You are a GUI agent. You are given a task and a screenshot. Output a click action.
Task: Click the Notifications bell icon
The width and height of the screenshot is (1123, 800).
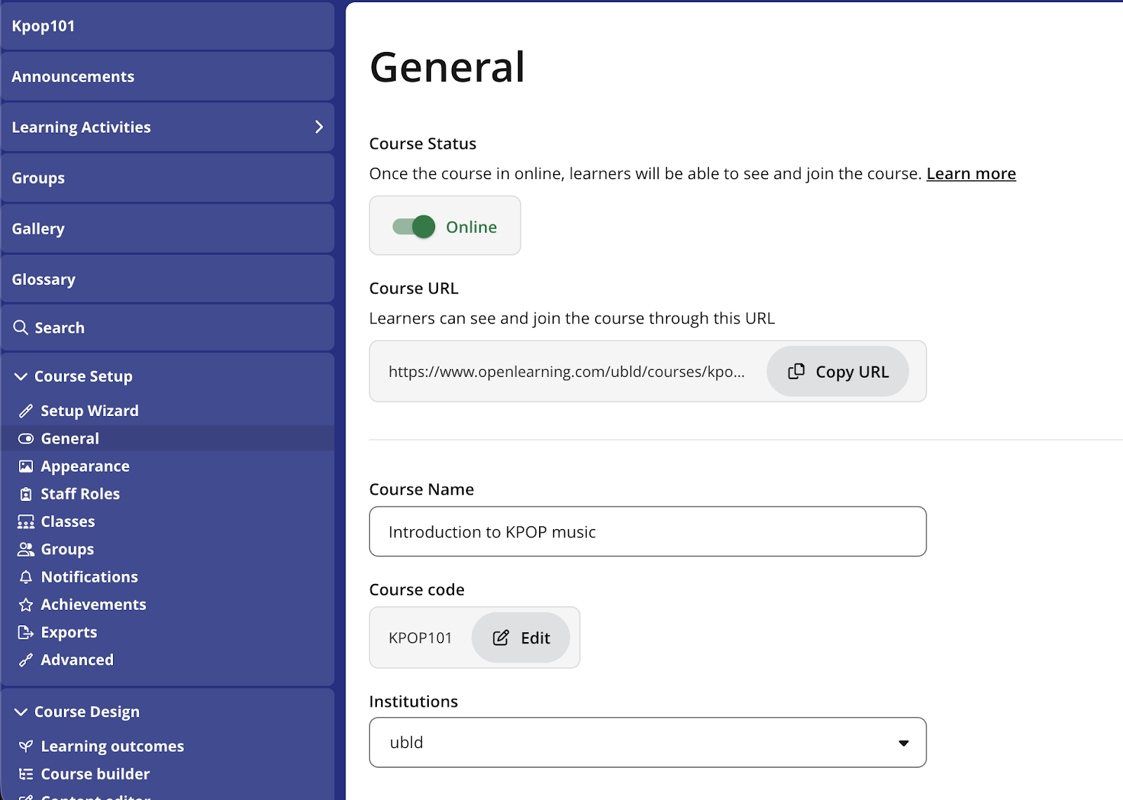click(x=26, y=577)
